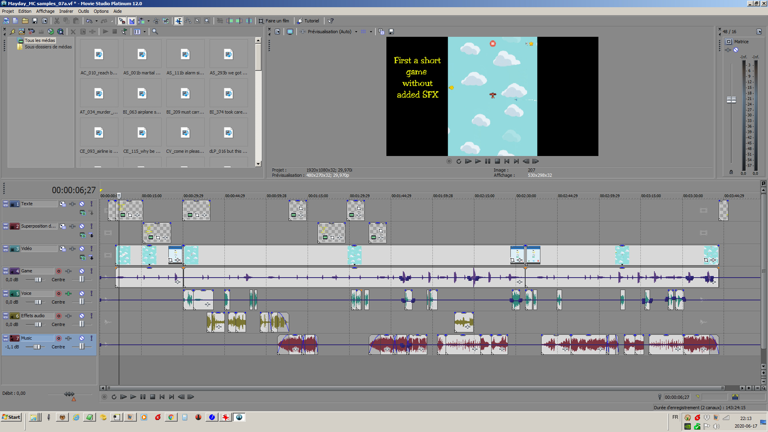Click compositing mode icon on Superposition track
The height and width of the screenshot is (432, 768).
click(82, 235)
